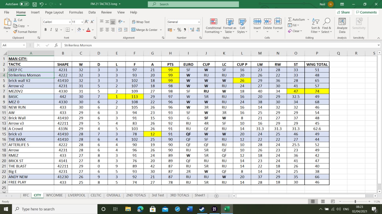Open the font size dropdown
This screenshot has height=214, width=382.
pyautogui.click(x=81, y=22)
